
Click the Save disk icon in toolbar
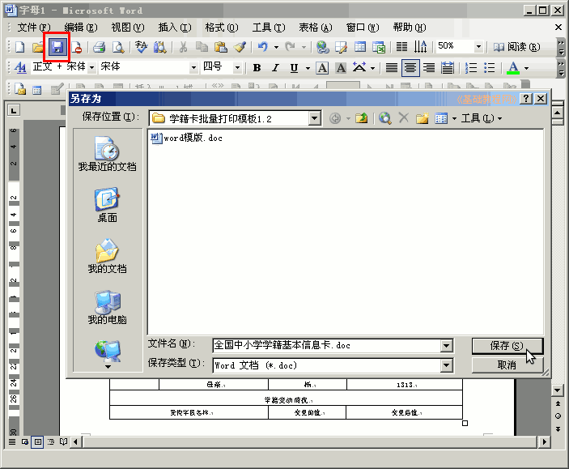[57, 47]
